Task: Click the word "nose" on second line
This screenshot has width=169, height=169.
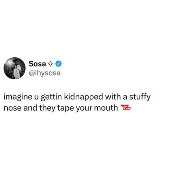Action: tap(12, 108)
